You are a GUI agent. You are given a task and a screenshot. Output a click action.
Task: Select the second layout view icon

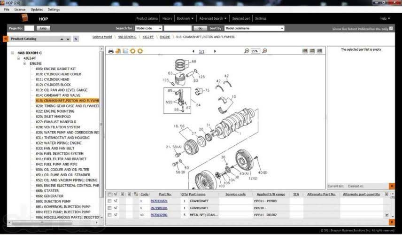[x=312, y=51]
